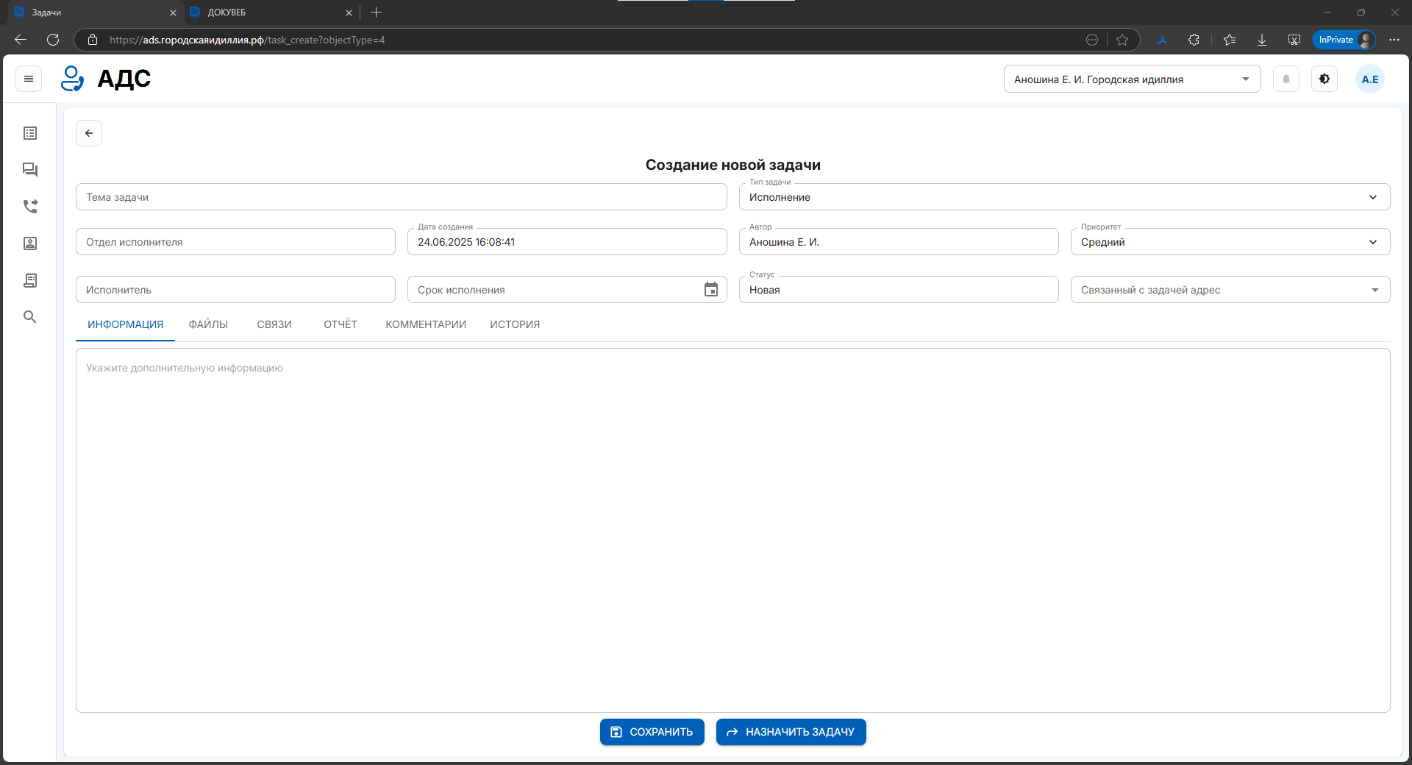Screen dimensions: 1412x765
Task: Open the reports document sidebar icon
Action: pos(30,280)
